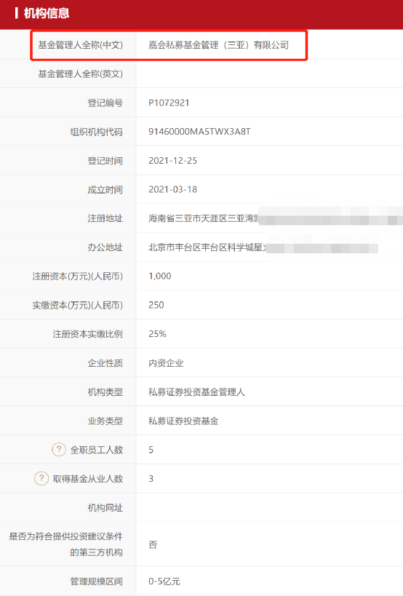Screen dimensions: 403x596
Task: Click the 登记编号 label
Action: pyautogui.click(x=105, y=103)
